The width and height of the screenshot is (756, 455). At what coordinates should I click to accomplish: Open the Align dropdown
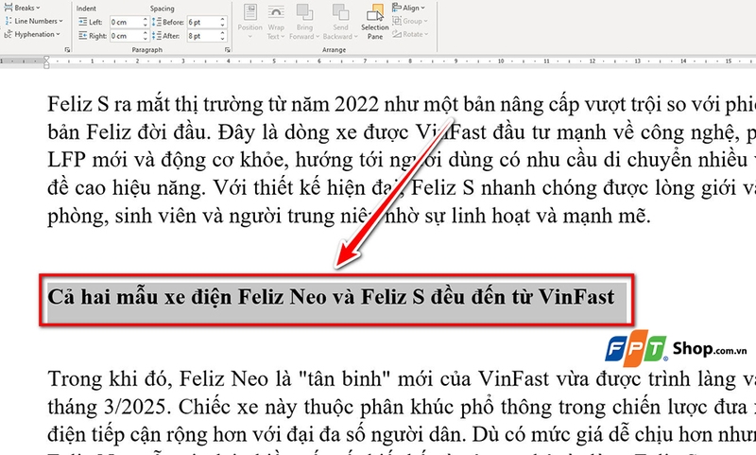click(409, 8)
